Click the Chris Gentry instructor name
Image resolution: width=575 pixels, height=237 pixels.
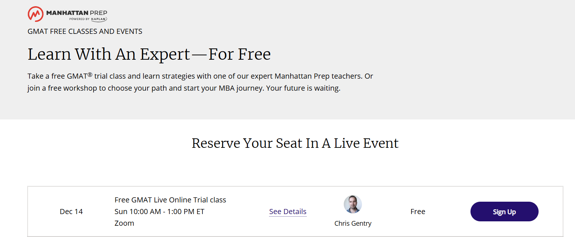[353, 223]
